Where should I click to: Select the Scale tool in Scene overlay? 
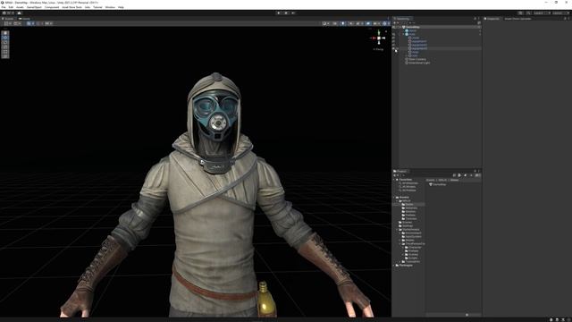coord(5,47)
